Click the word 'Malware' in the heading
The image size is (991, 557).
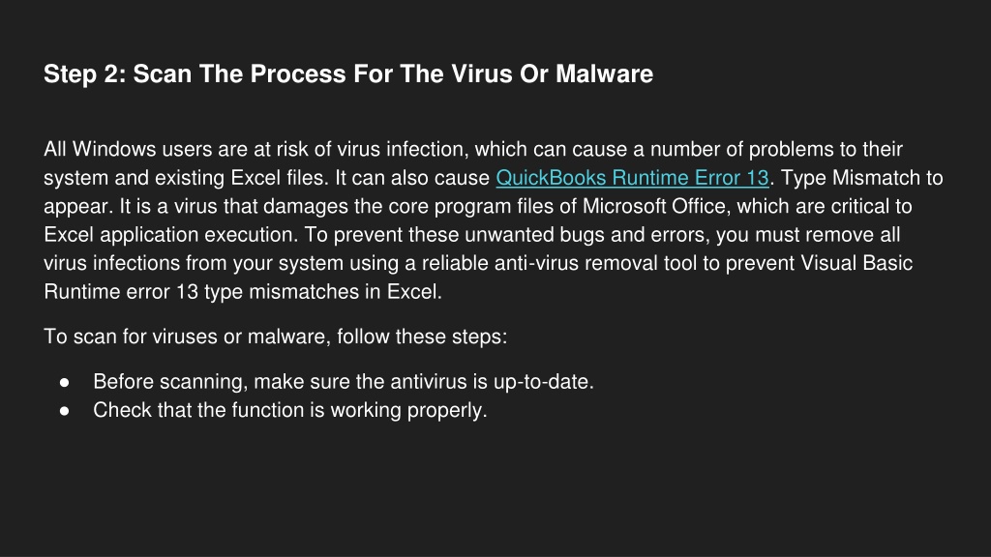tap(604, 73)
